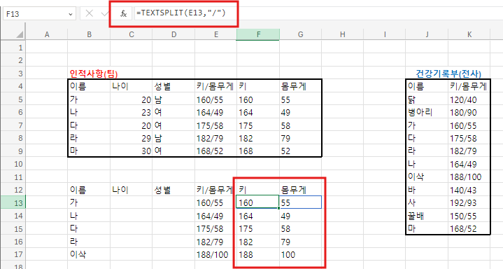The image size is (503, 269).
Task: Select row 10 header
Action: point(13,164)
